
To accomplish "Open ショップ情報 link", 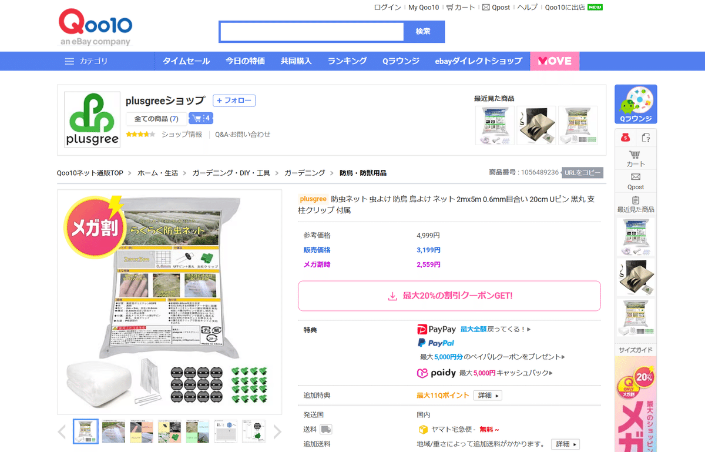I will [182, 135].
